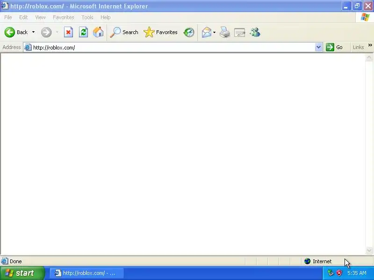Open the Search pane from toolbar

click(x=124, y=32)
